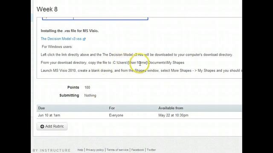Click the Add Rubric button
The height and width of the screenshot is (153, 273).
click(x=52, y=126)
